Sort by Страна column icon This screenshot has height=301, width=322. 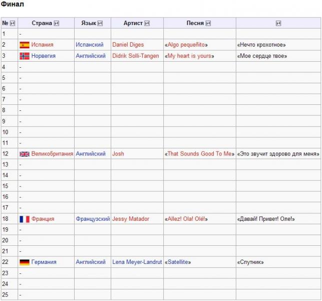(57, 23)
